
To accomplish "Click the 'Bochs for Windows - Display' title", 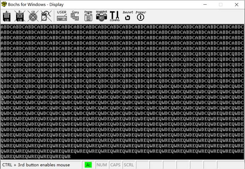I will click(36, 4).
